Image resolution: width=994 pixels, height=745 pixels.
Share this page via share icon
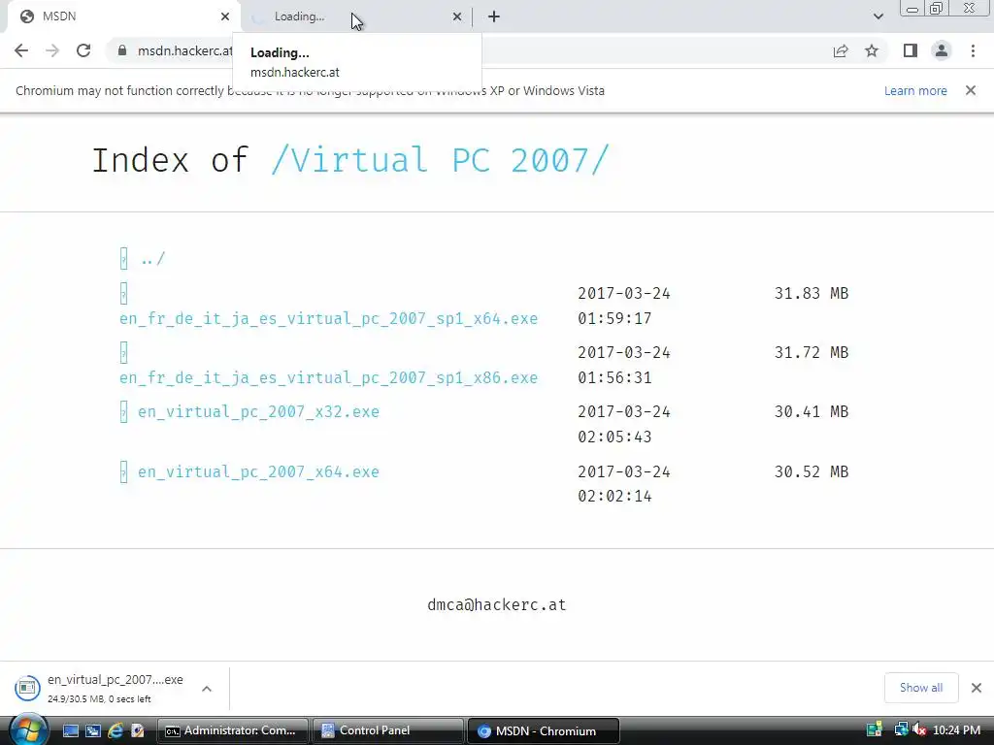click(841, 50)
